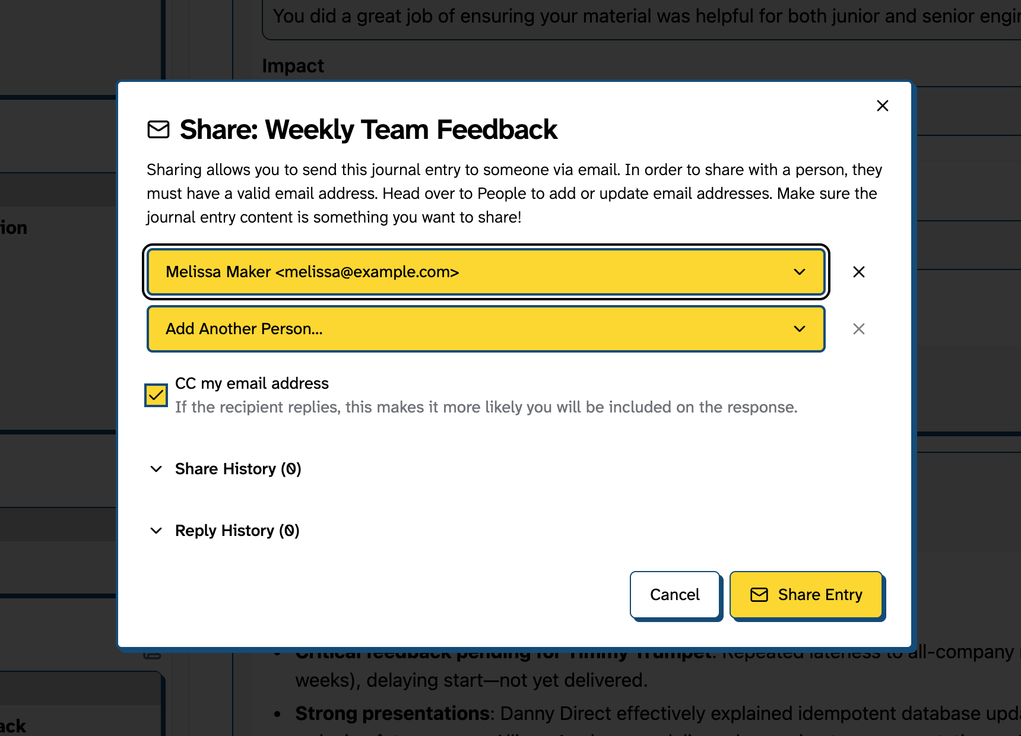Screen dimensions: 1021x736
Task: Click the Share History disclosure chevron
Action: [x=156, y=469]
